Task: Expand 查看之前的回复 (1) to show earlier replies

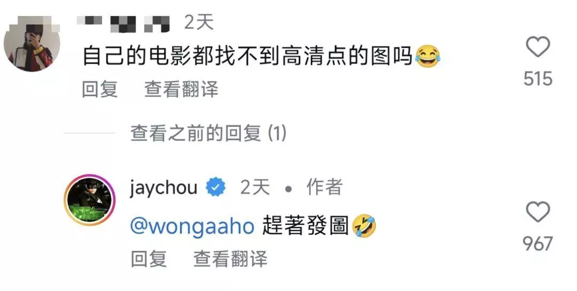Action: click(x=208, y=133)
